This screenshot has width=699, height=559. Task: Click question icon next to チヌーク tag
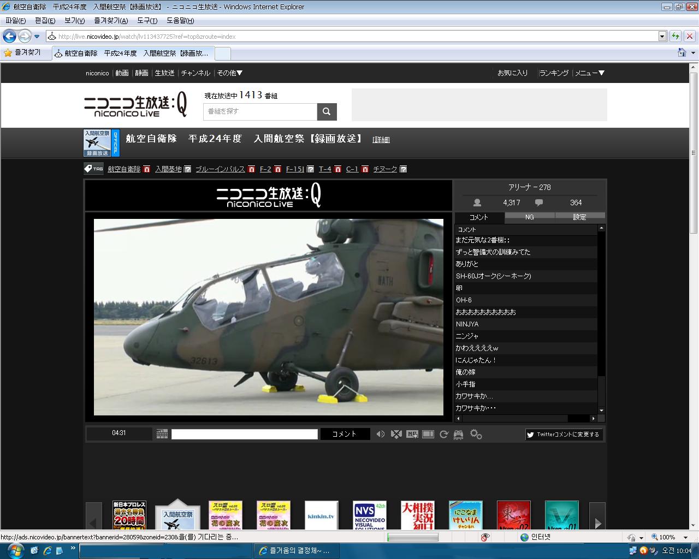403,169
